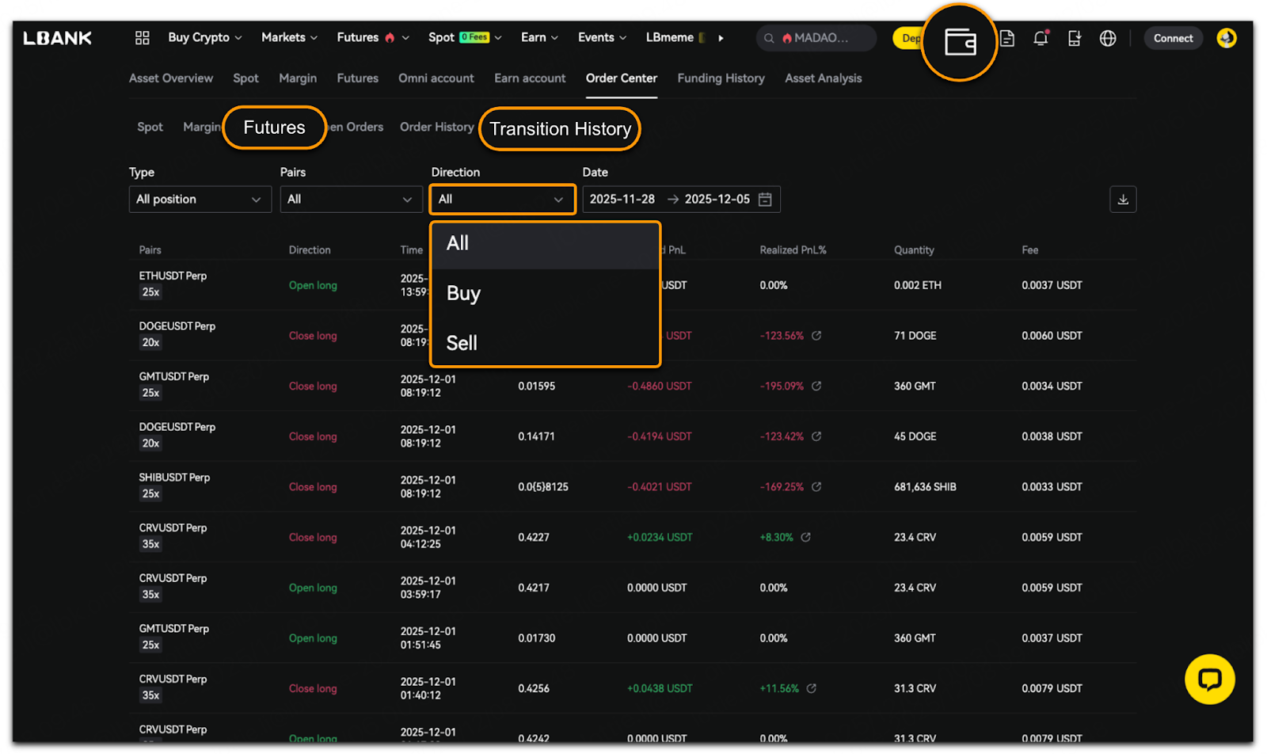Expand the Pairs dropdown

coord(351,200)
